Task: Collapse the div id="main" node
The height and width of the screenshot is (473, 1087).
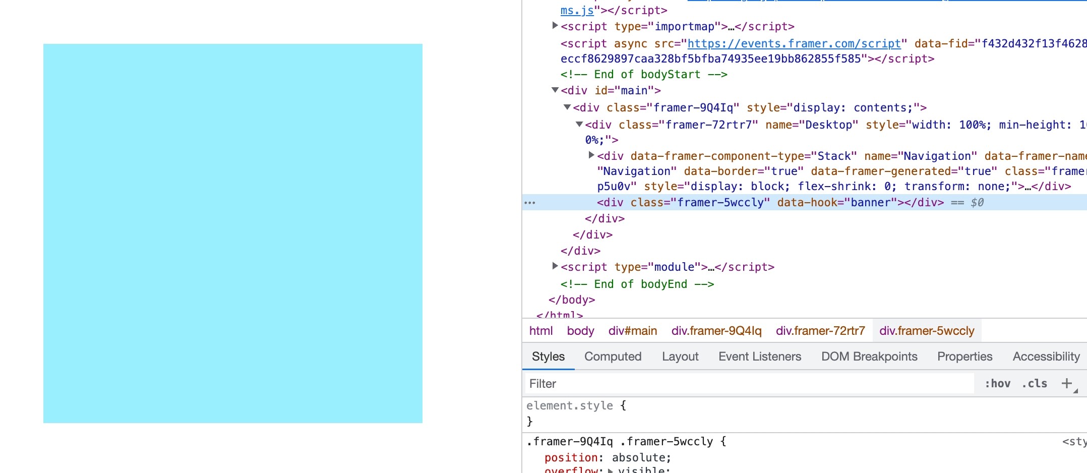Action: click(x=555, y=90)
